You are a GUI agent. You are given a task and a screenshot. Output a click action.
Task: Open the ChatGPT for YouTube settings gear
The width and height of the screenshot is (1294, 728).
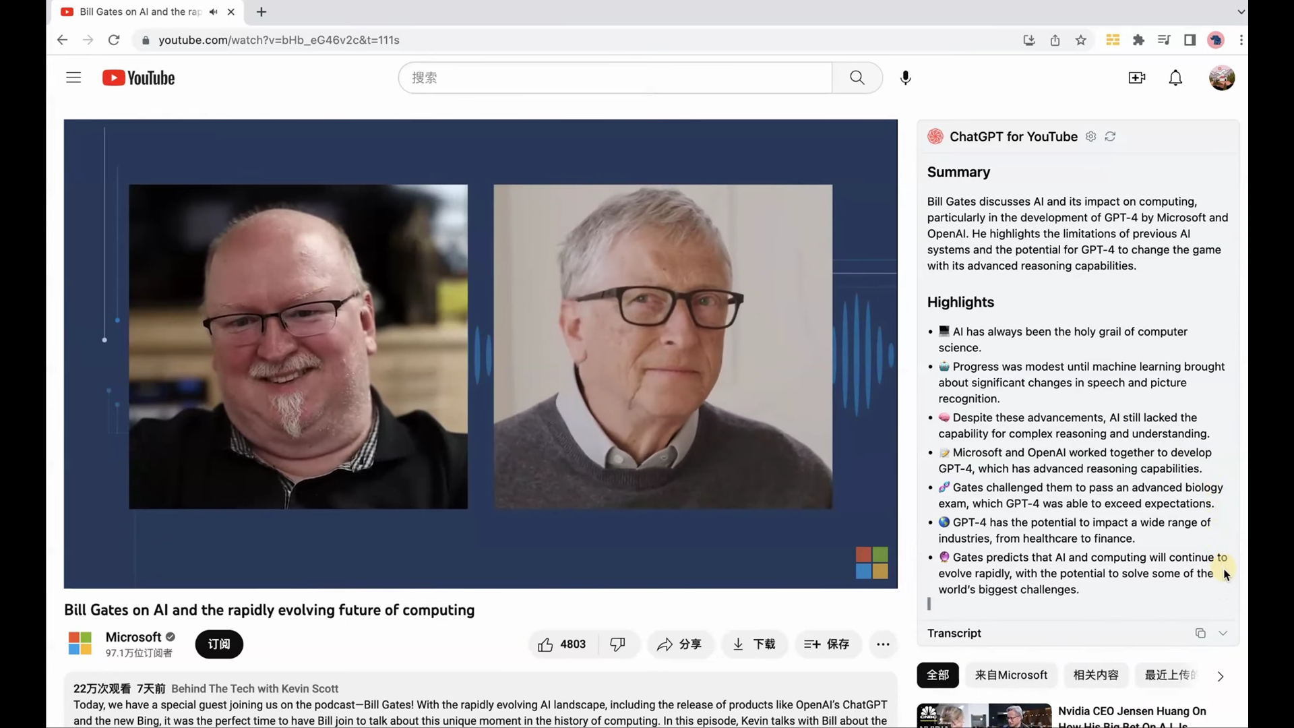[x=1090, y=136]
